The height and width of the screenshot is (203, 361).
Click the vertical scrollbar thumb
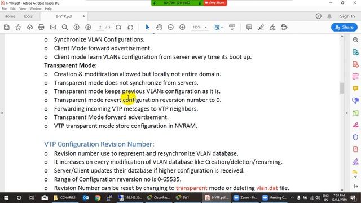342,88
